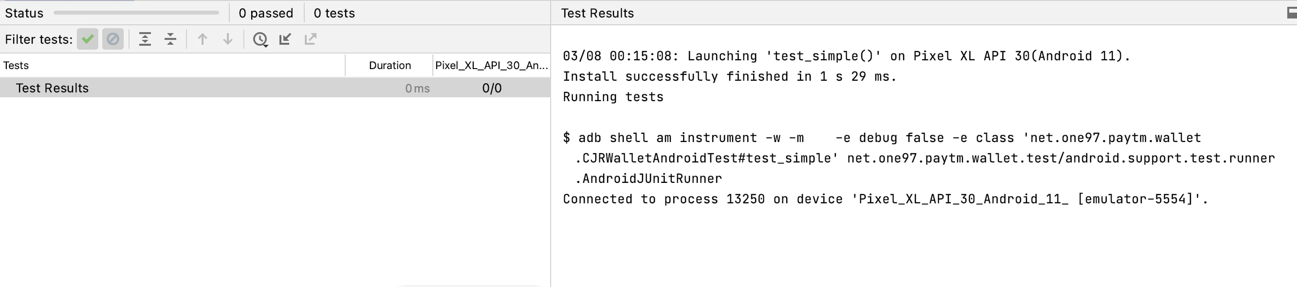Image resolution: width=1297 pixels, height=287 pixels.
Task: Select the Pixel_XL_API_30 device column header
Action: [491, 65]
